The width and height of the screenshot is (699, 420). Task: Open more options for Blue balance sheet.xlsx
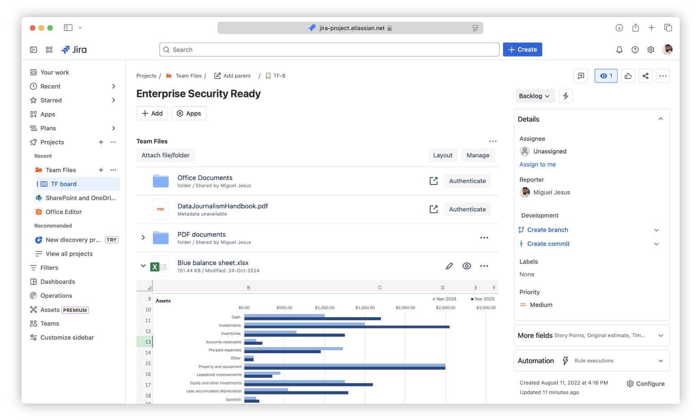pos(484,266)
